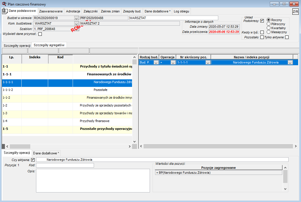Select the Półroczny radio button

tap(268, 24)
